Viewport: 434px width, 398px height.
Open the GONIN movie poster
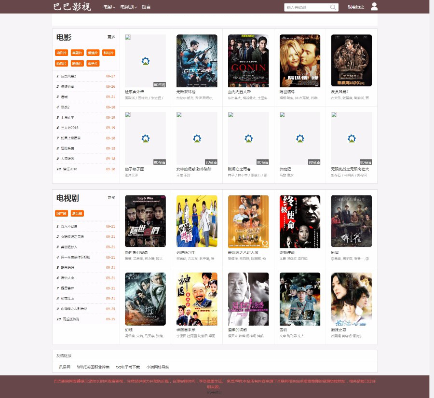tap(248, 60)
